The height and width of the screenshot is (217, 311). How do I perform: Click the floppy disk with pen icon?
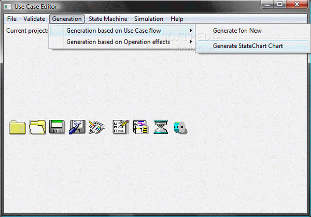point(77,127)
